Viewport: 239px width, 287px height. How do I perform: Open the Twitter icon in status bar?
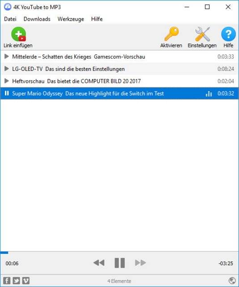click(16, 281)
